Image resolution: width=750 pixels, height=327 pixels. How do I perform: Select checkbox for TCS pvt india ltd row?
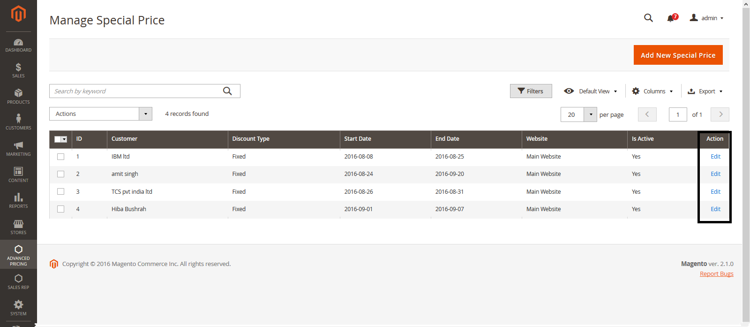(x=60, y=191)
